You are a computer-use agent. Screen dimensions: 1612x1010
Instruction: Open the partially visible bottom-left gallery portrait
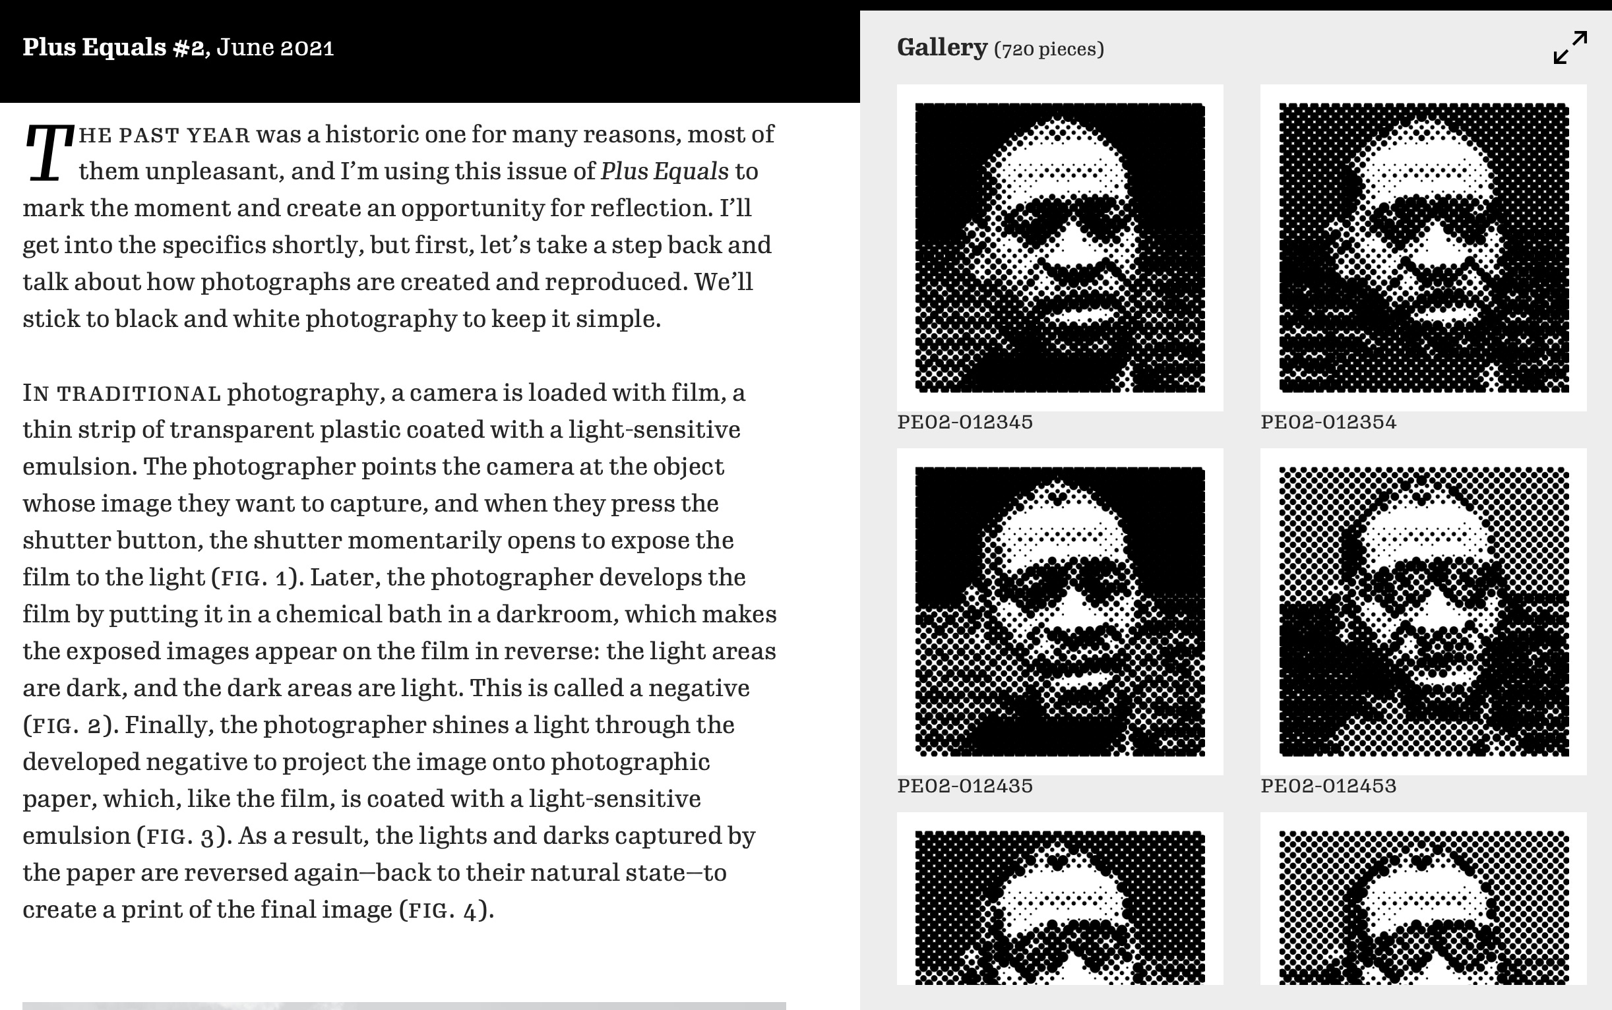pos(1060,899)
